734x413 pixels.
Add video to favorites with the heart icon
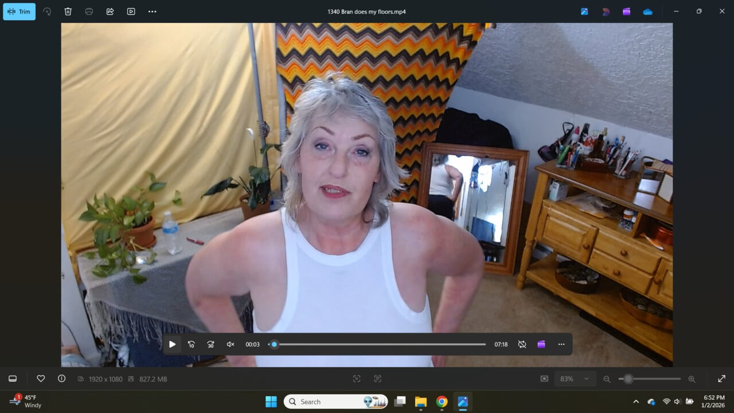coord(41,379)
